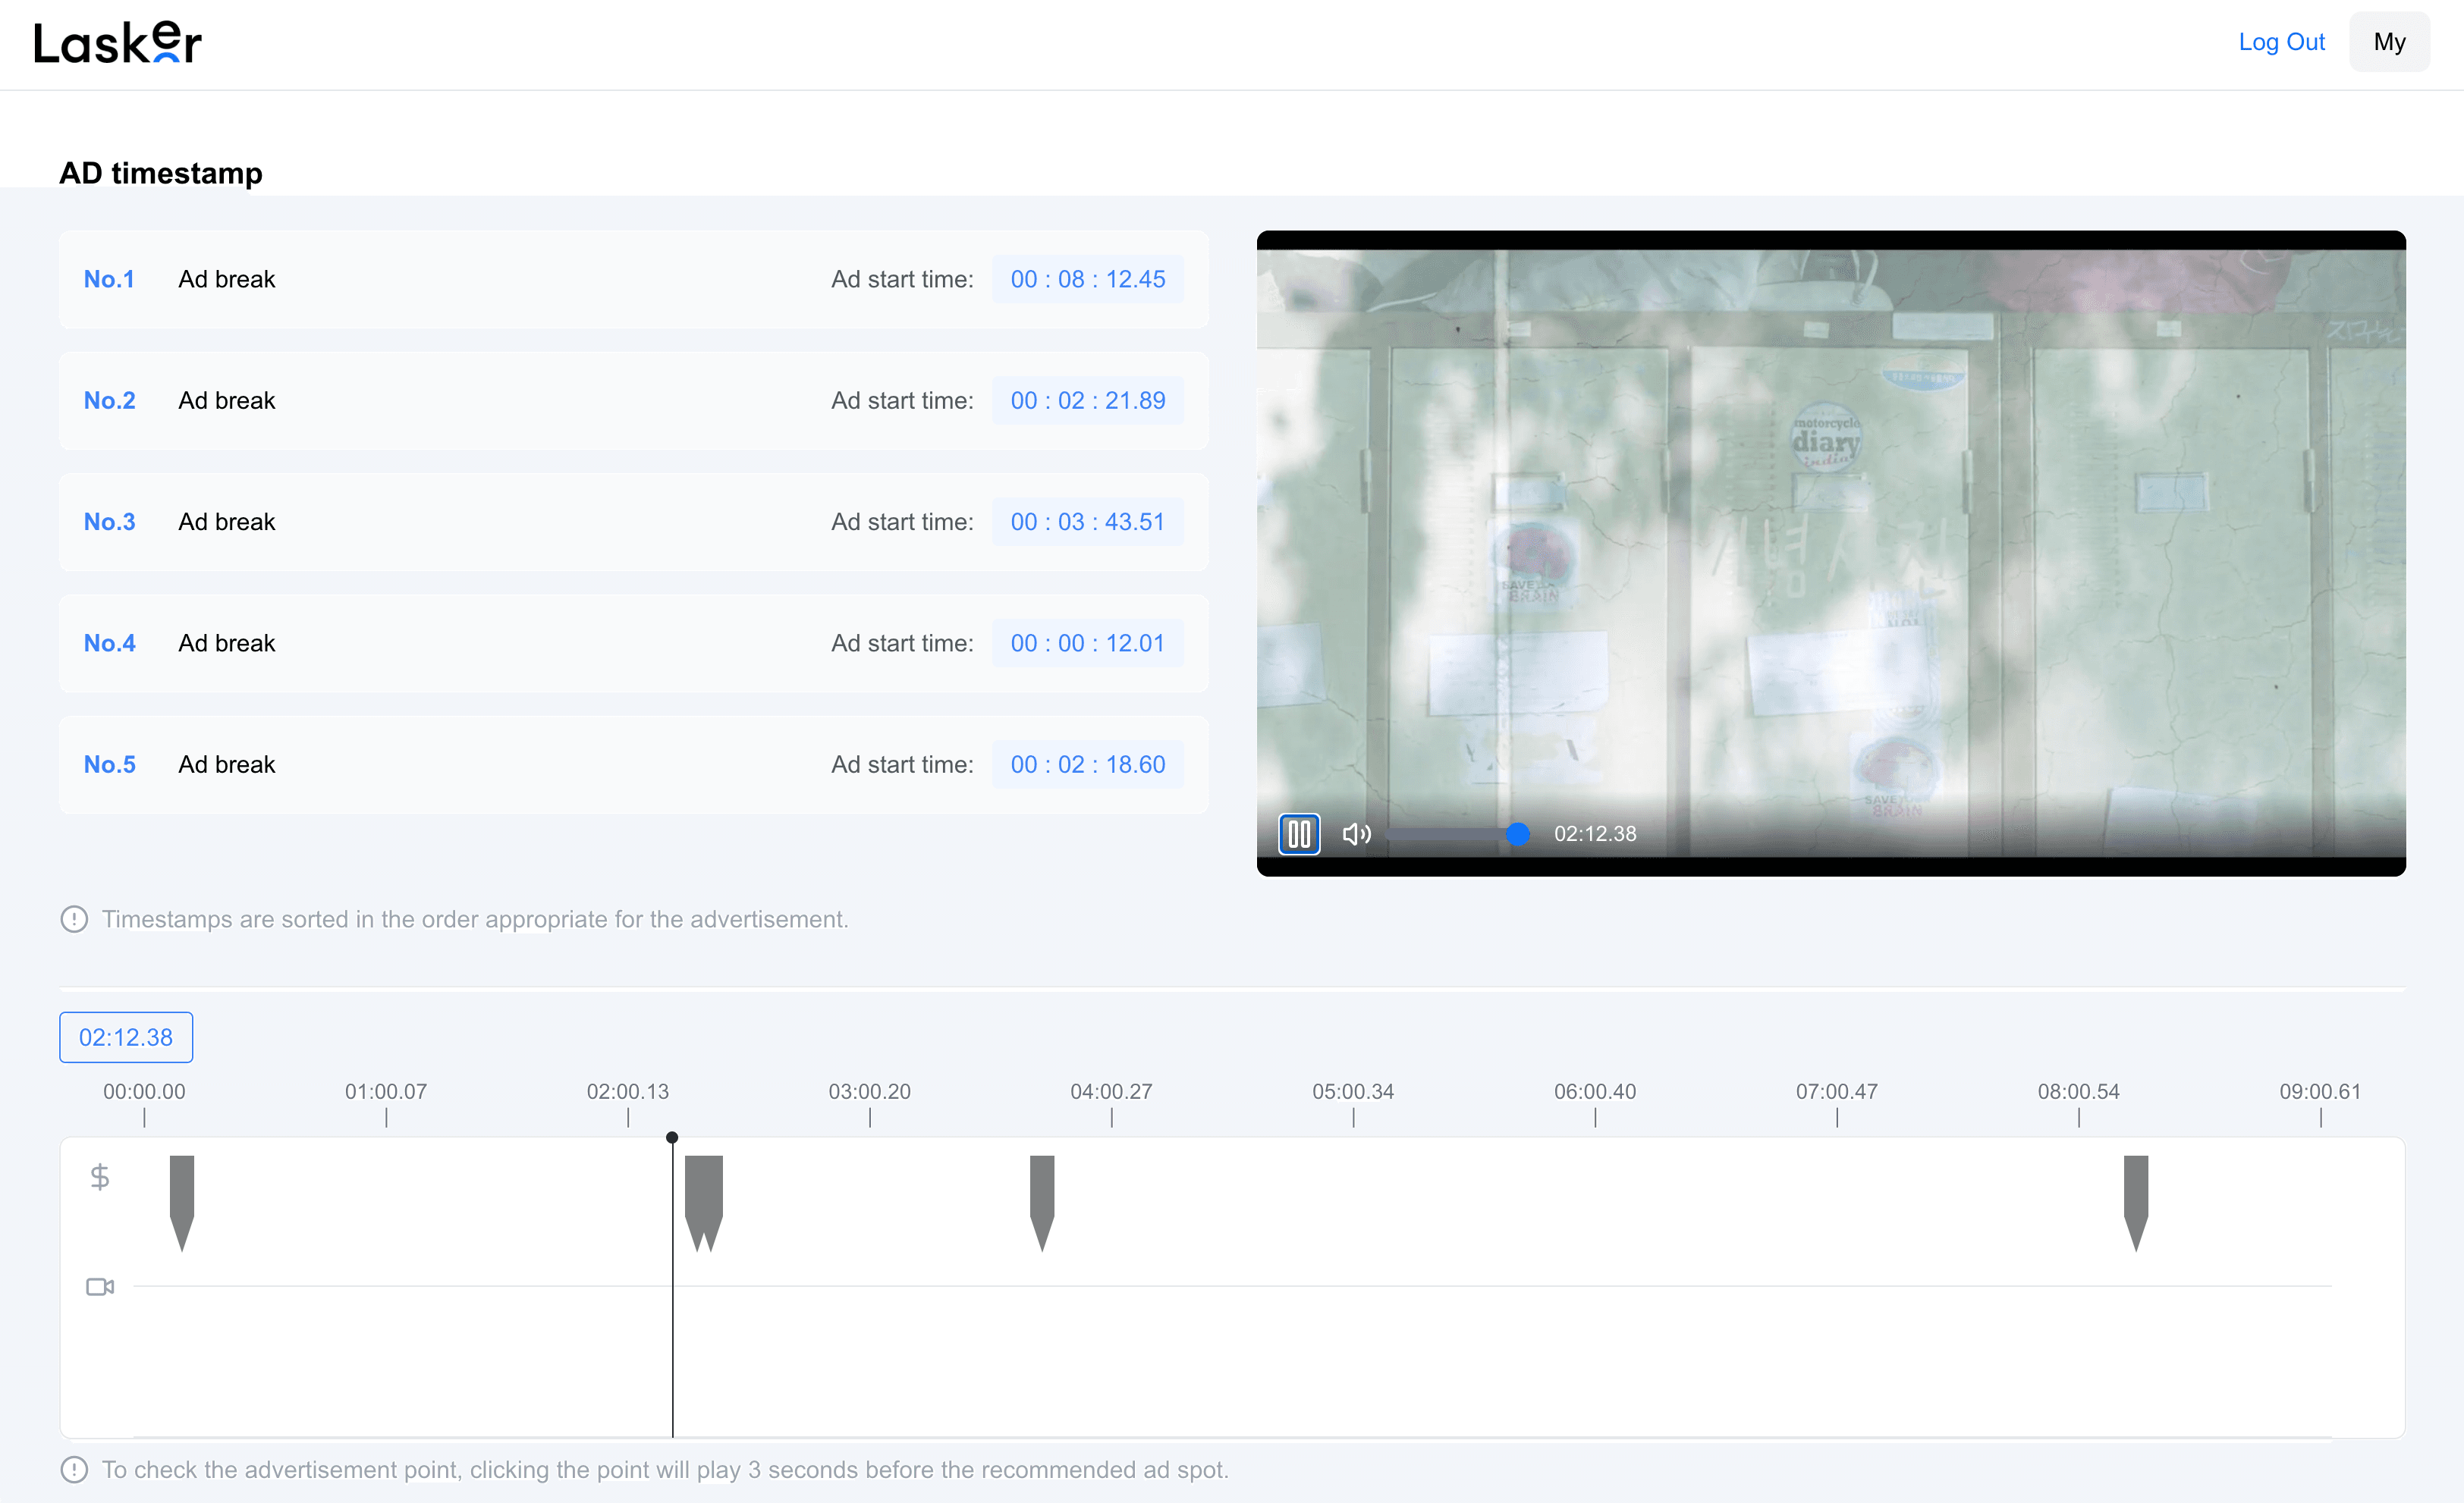
Task: Open the My account button
Action: pos(2389,42)
